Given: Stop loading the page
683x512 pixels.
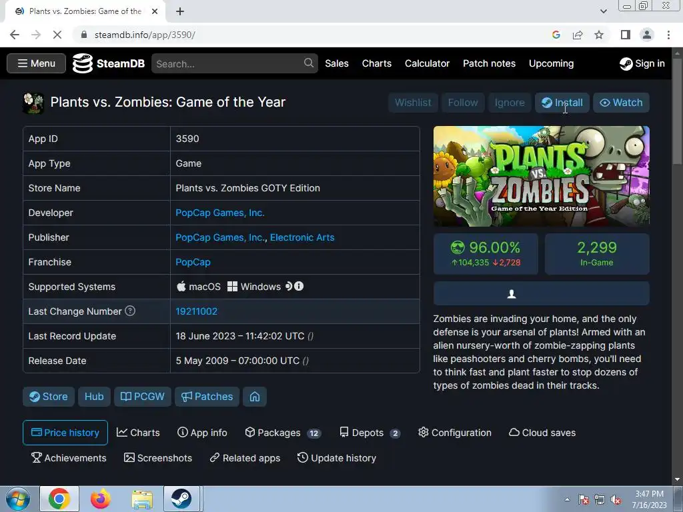Looking at the screenshot, I should tap(57, 35).
